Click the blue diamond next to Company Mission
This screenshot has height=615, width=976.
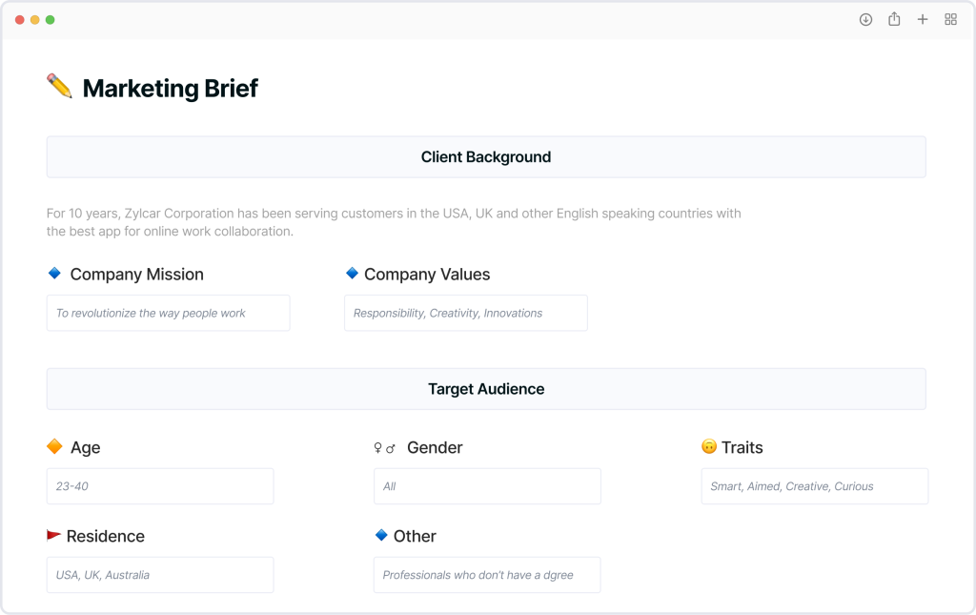[x=54, y=273]
